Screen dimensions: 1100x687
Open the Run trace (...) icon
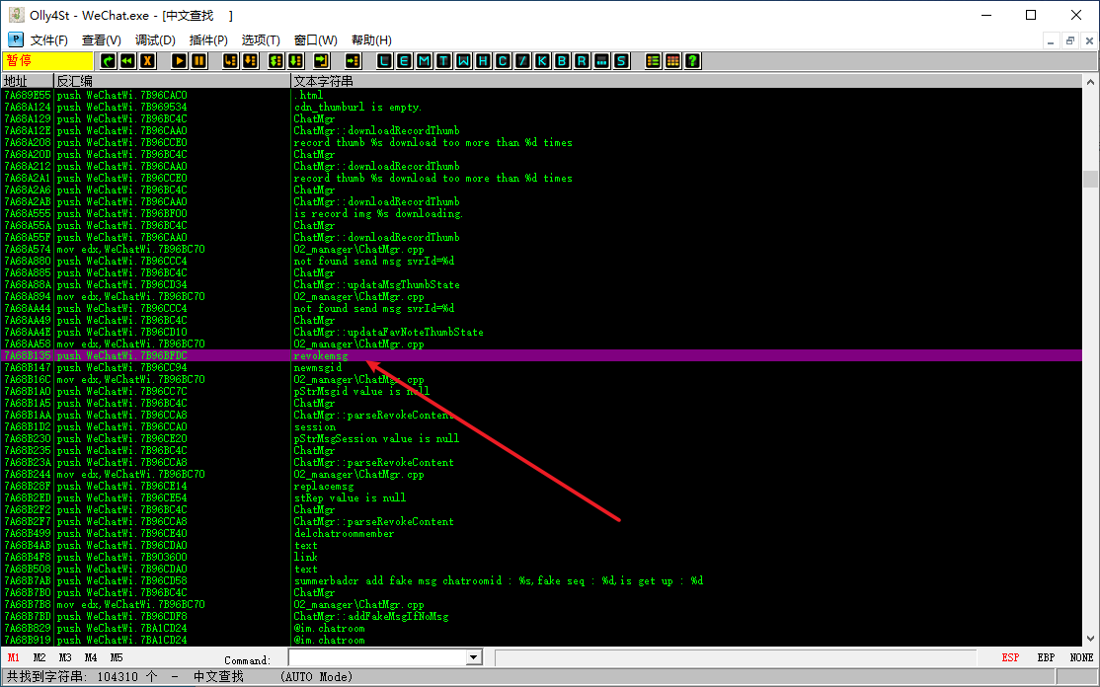tap(601, 61)
